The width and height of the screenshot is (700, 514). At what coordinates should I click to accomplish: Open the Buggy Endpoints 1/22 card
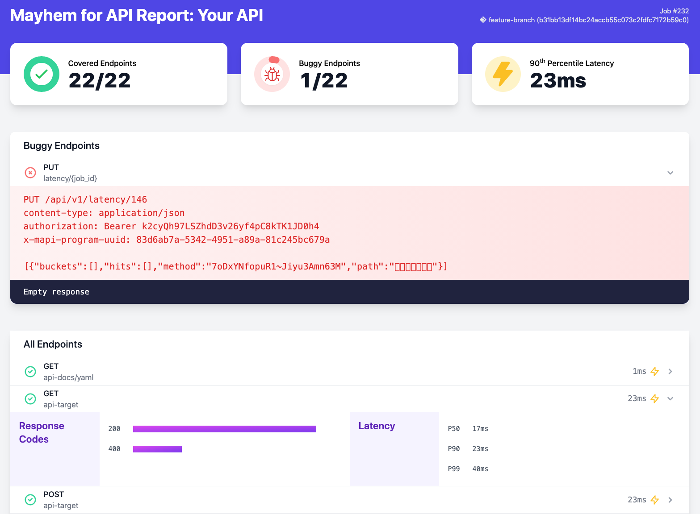pyautogui.click(x=349, y=74)
